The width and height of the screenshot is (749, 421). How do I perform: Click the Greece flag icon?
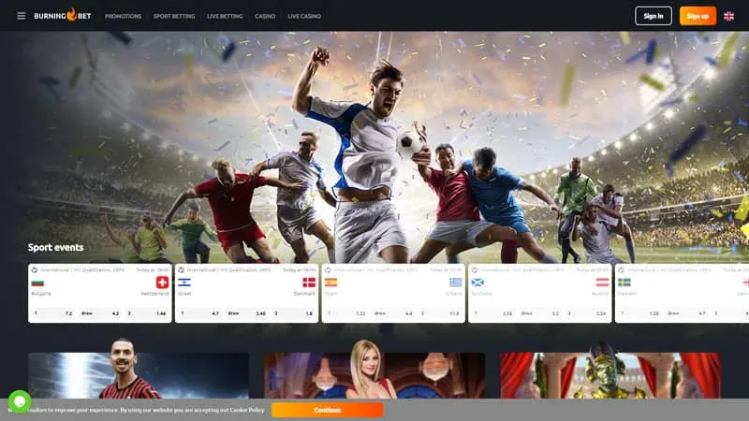click(x=456, y=283)
